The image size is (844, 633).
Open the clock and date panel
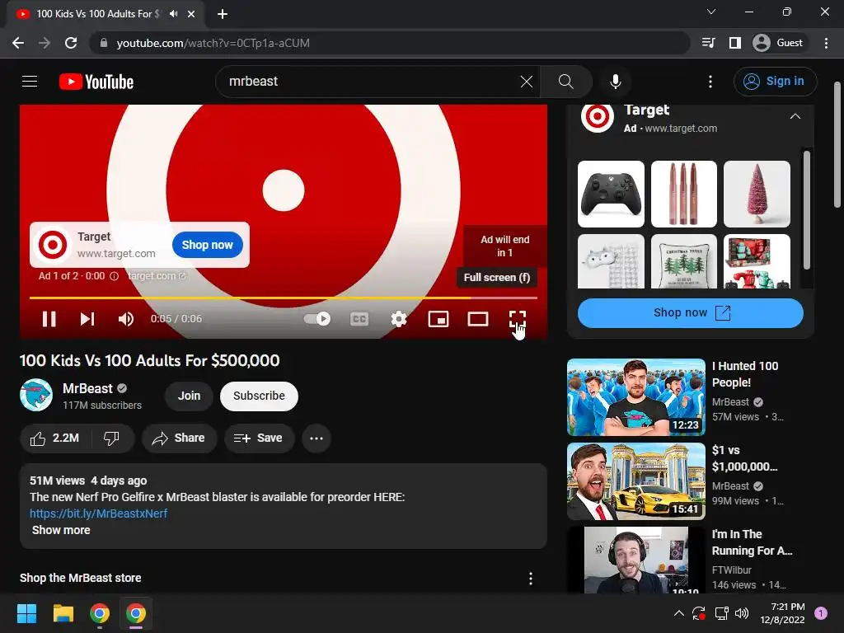click(782, 613)
